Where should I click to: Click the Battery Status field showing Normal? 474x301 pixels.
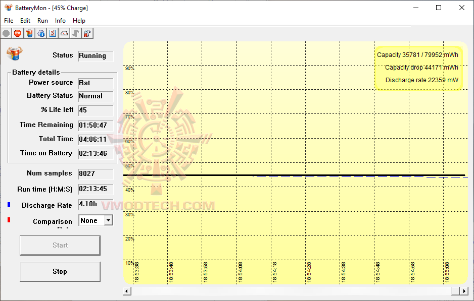pos(96,96)
